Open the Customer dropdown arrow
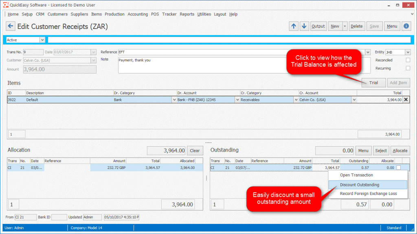Viewport: 417px width, 234px height. [93, 61]
